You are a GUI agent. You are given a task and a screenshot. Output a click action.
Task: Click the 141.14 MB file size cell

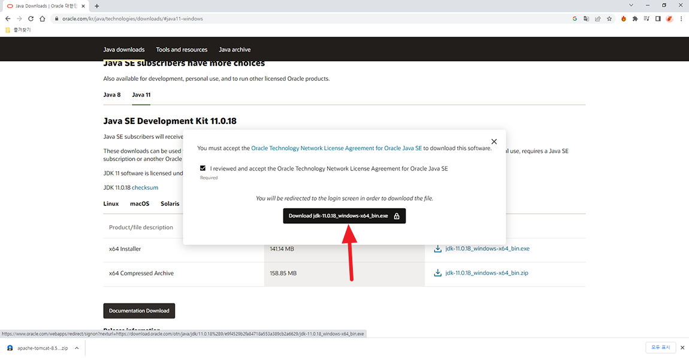click(282, 249)
